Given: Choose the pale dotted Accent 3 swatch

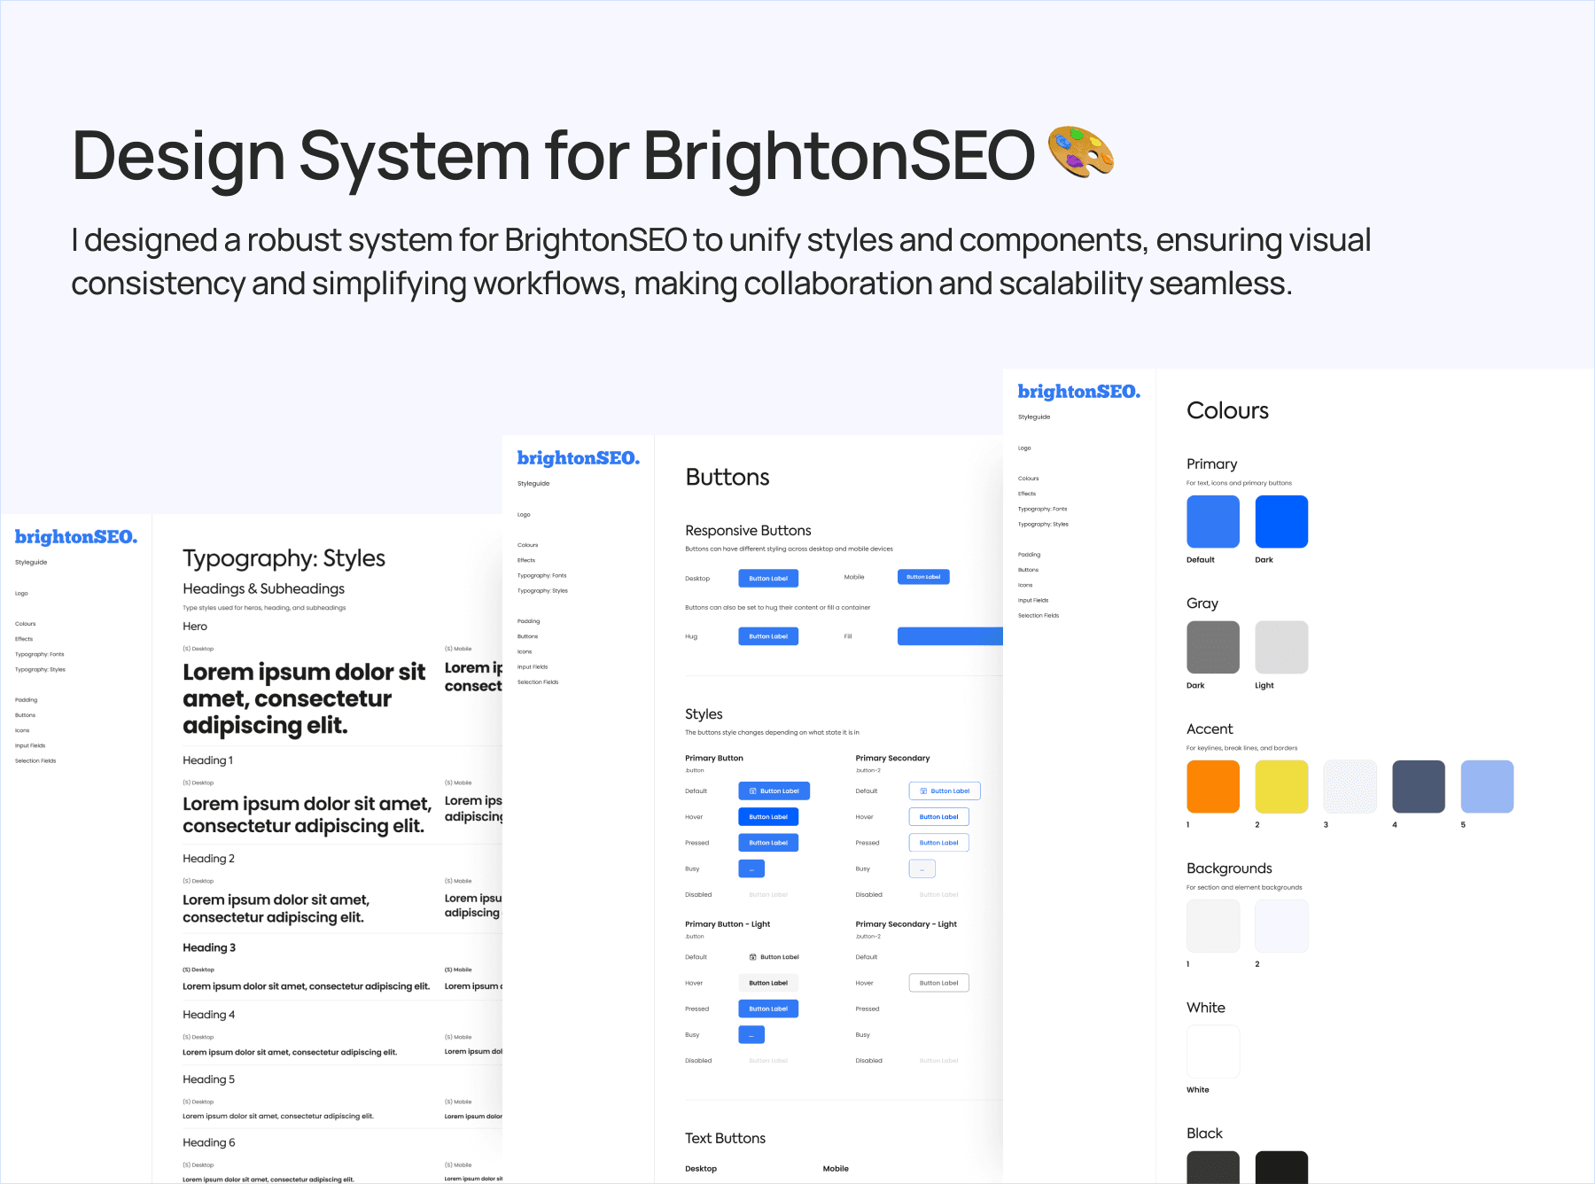Looking at the screenshot, I should tap(1350, 787).
